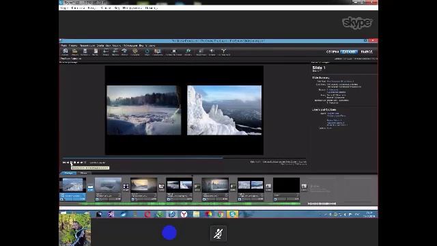Image resolution: width=437 pixels, height=246 pixels.
Task: Click the orange folder Open icon in toolbar
Action: tap(74, 51)
